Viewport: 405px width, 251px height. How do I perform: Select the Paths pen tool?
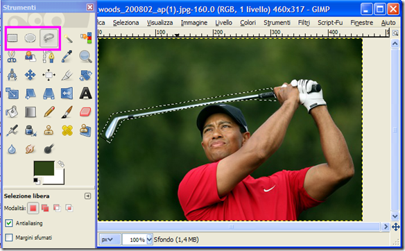pos(49,57)
